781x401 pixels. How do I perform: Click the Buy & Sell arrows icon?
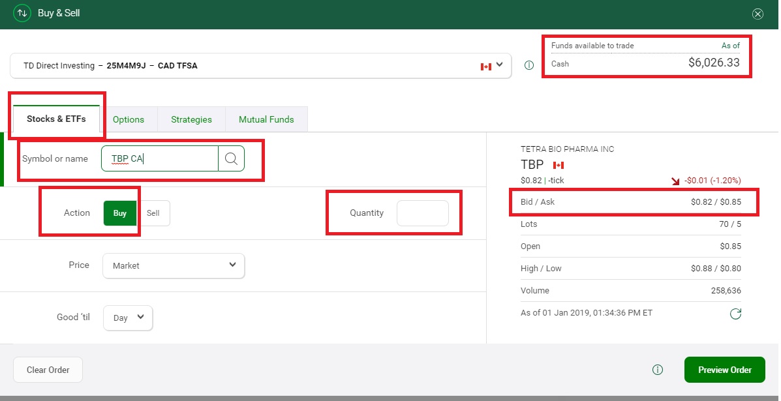tap(22, 14)
